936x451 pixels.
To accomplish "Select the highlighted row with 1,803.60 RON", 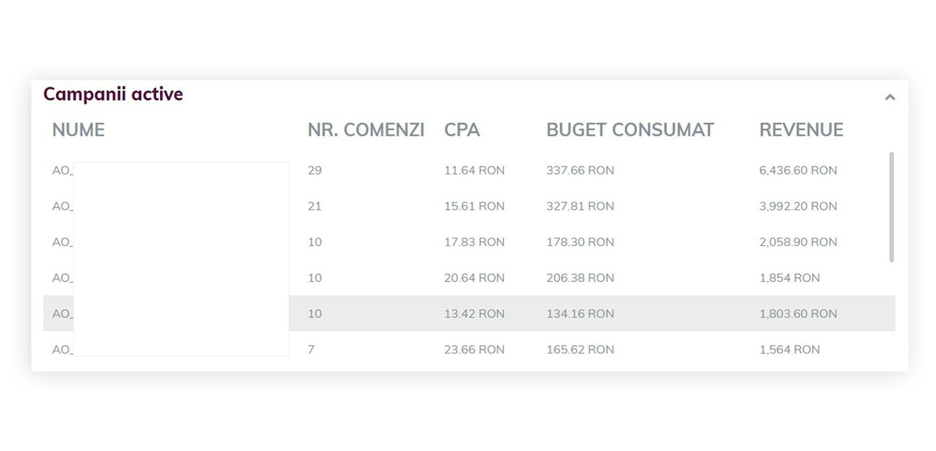I will click(x=798, y=314).
